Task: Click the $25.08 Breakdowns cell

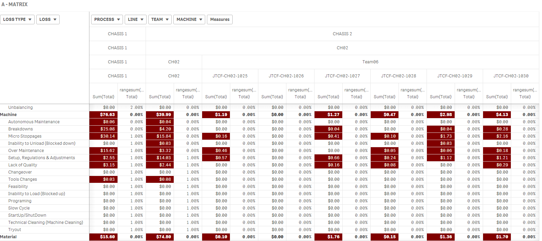Action: tap(103, 129)
